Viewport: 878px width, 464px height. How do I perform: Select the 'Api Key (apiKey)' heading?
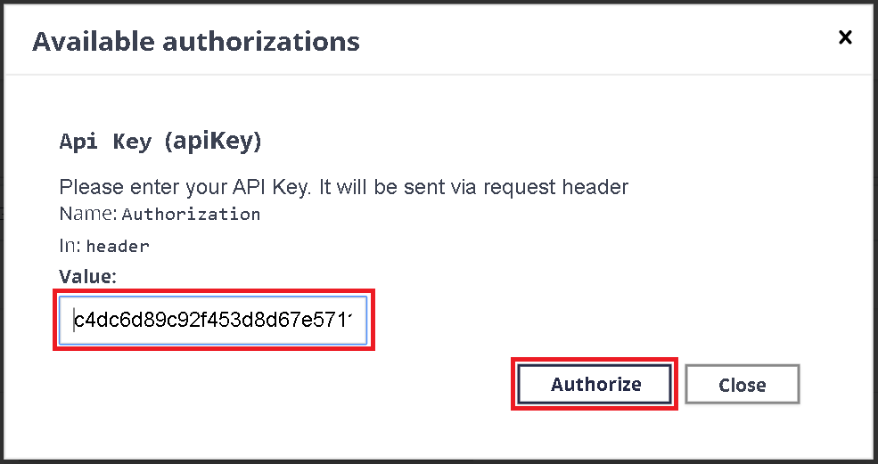160,142
